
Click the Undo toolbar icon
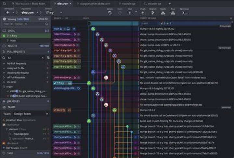110,13
